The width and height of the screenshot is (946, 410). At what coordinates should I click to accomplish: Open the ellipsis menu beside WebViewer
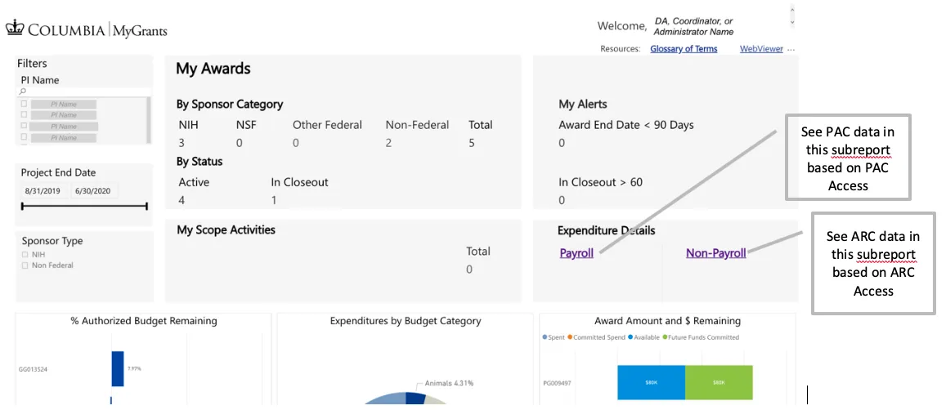(x=791, y=50)
